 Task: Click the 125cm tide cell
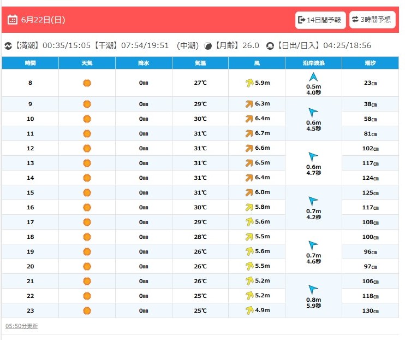click(x=370, y=192)
